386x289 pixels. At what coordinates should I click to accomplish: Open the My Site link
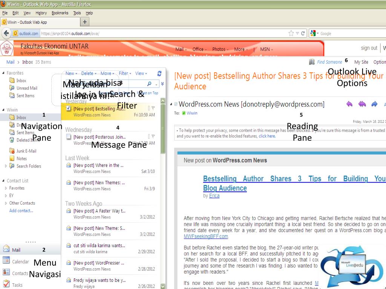361,62
